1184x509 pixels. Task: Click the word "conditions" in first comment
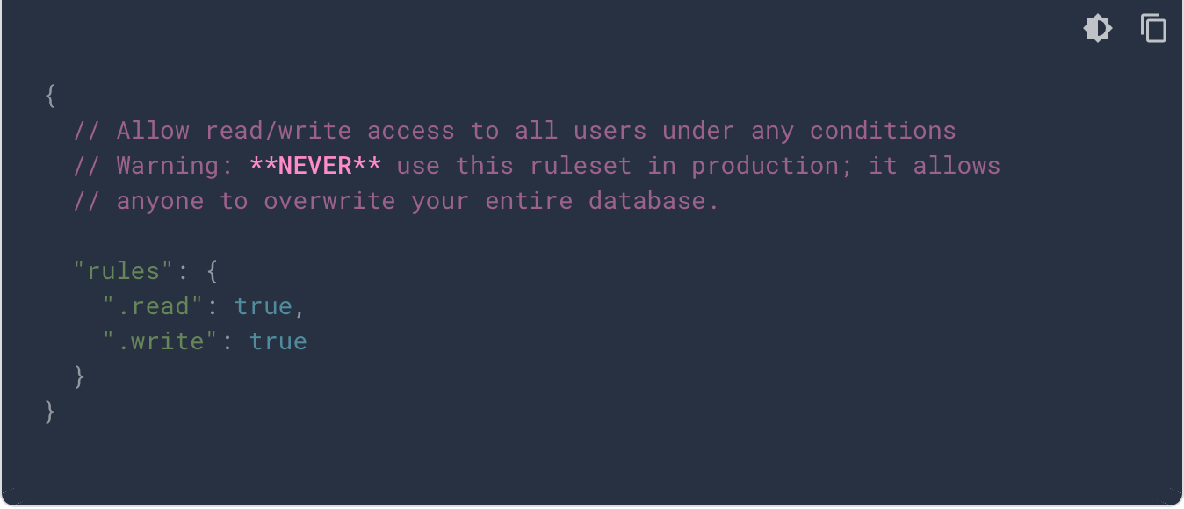pos(883,131)
